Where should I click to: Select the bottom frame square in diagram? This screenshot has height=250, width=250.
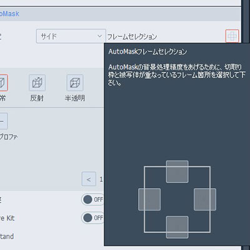click(177, 227)
